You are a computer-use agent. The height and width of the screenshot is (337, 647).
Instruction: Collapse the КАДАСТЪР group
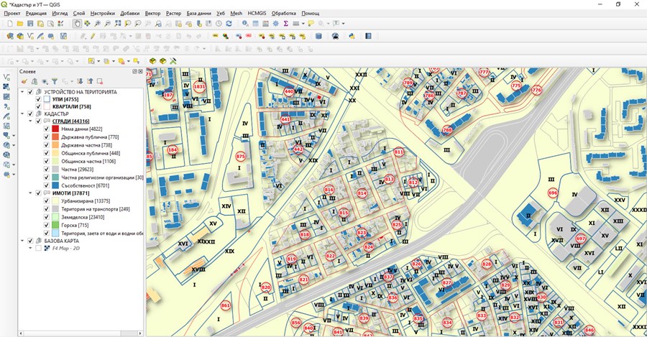pyautogui.click(x=22, y=114)
